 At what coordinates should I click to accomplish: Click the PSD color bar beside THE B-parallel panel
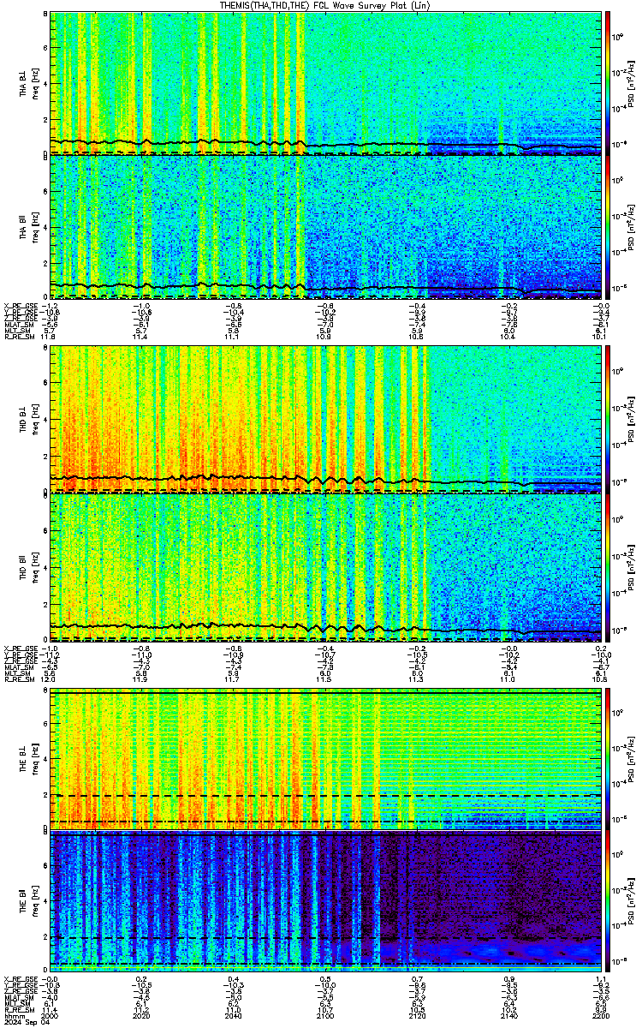(x=609, y=902)
